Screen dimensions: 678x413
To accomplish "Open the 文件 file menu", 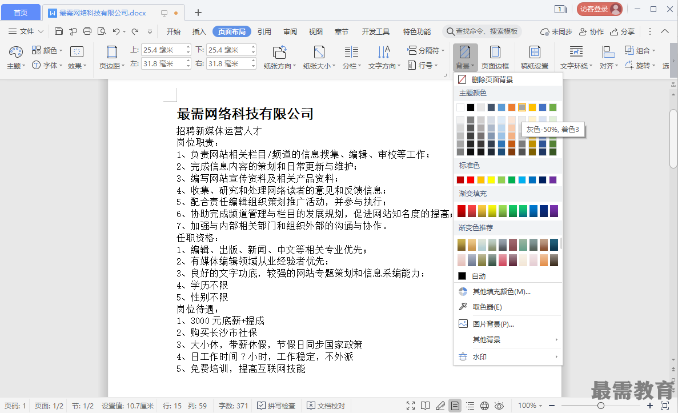I will [26, 31].
